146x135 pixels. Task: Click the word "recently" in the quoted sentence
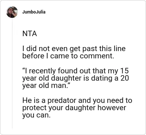coord(42,71)
